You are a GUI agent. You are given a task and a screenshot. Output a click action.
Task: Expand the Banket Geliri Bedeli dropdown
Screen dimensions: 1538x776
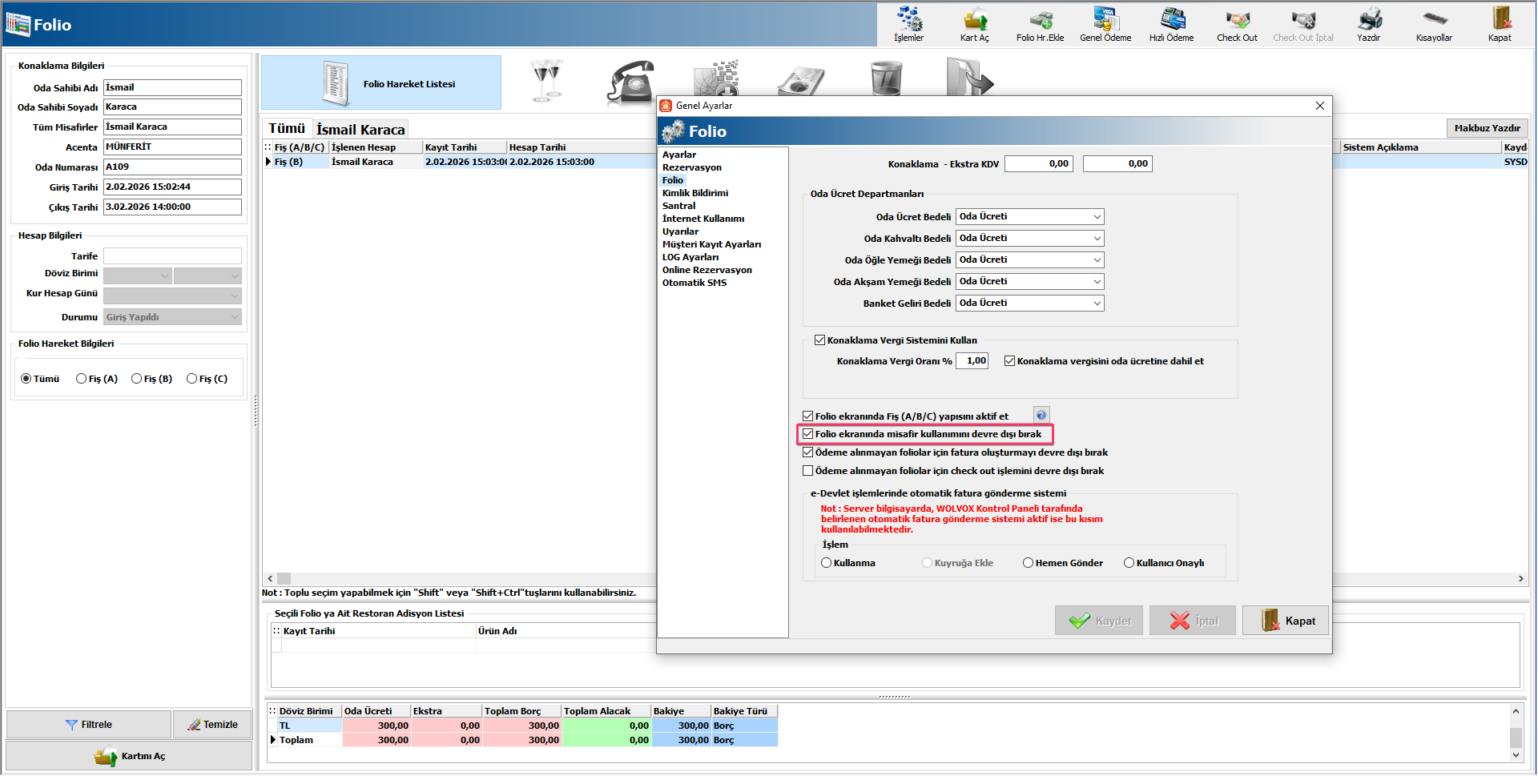1097,304
